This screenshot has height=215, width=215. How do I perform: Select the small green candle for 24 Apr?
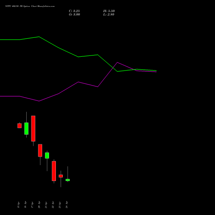coord(68,180)
